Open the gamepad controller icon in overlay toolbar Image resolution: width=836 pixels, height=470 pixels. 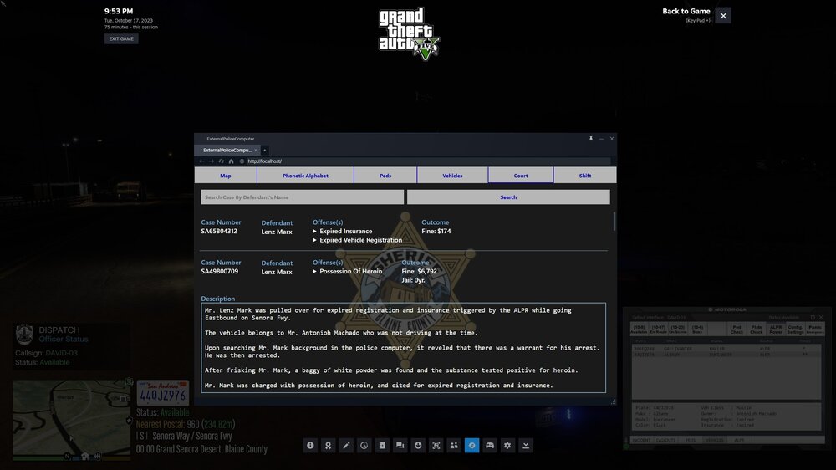pos(490,446)
